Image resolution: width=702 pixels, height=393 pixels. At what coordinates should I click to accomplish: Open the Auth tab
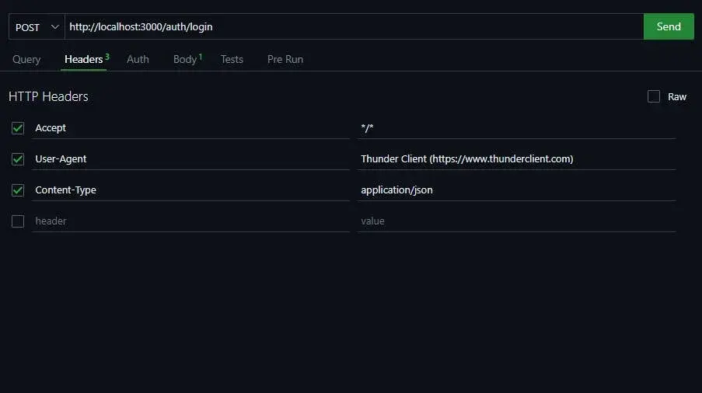138,59
